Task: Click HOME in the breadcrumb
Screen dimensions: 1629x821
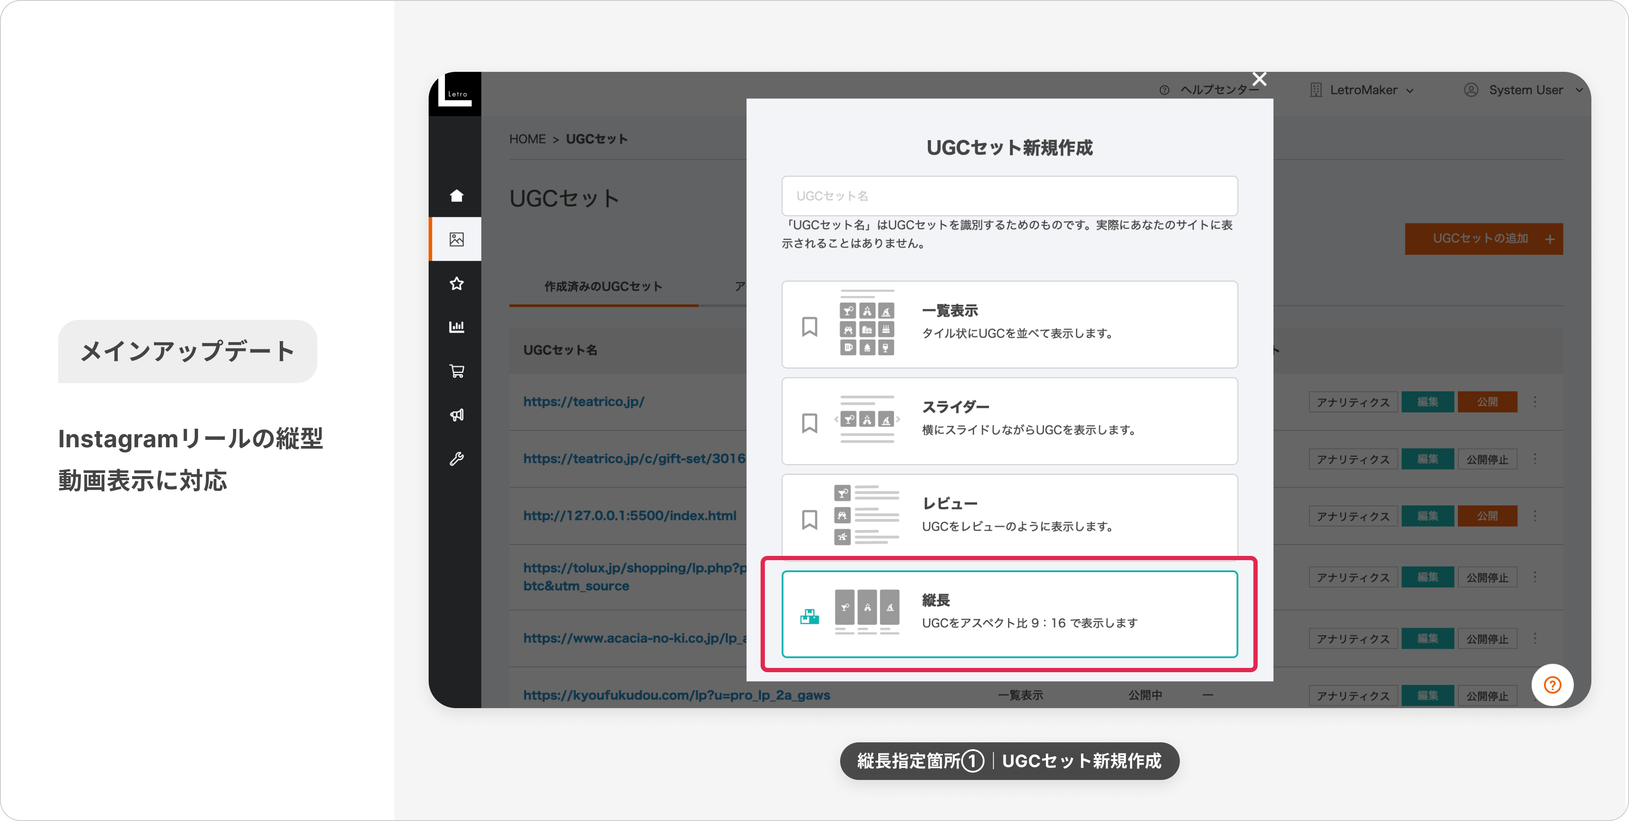Action: [527, 139]
